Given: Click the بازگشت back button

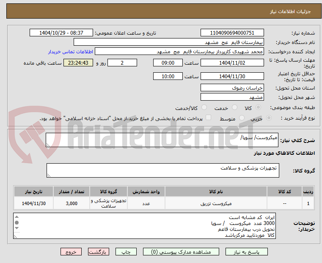Looking at the screenshot, I should [98, 252].
